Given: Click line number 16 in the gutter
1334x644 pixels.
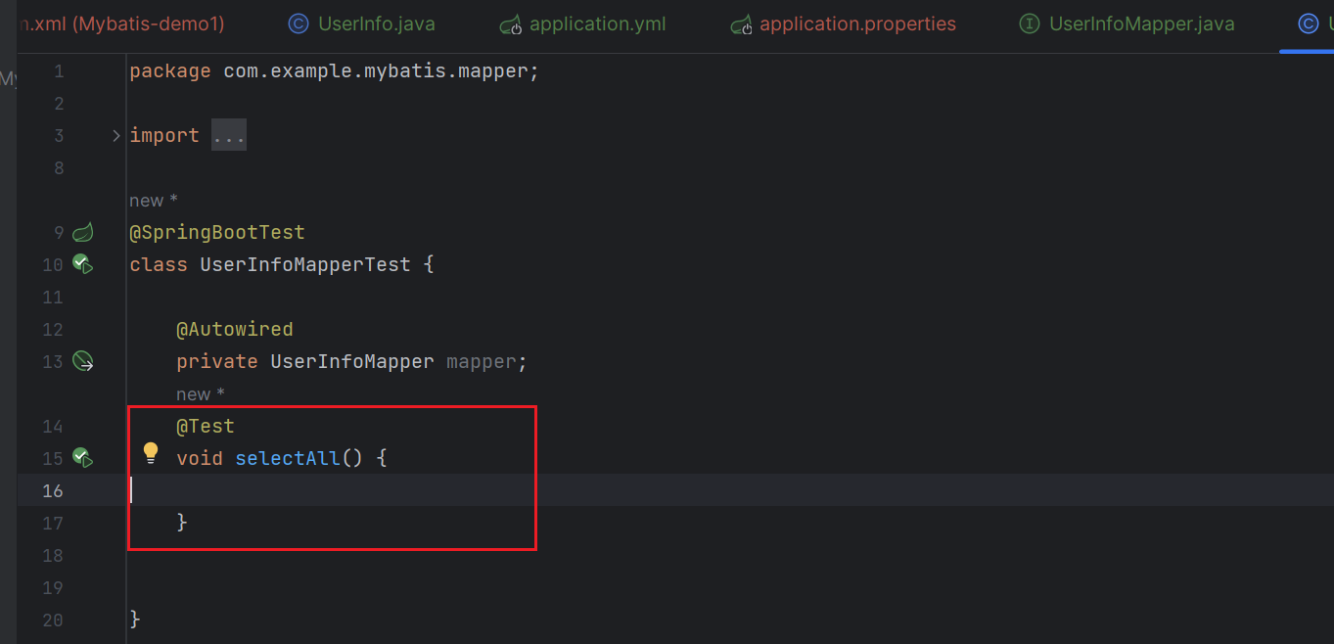Looking at the screenshot, I should point(53,490).
